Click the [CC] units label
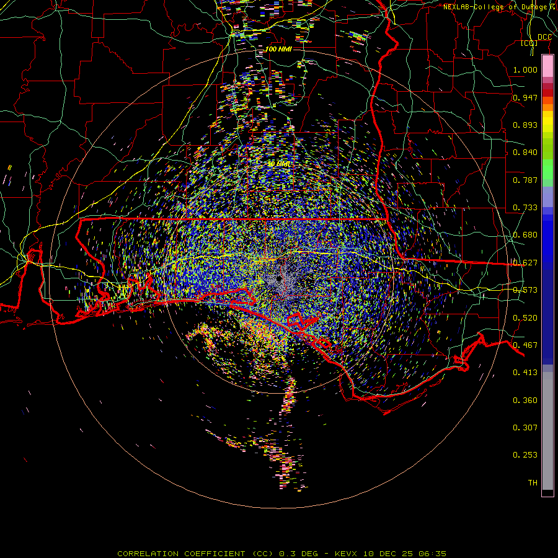 [529, 43]
